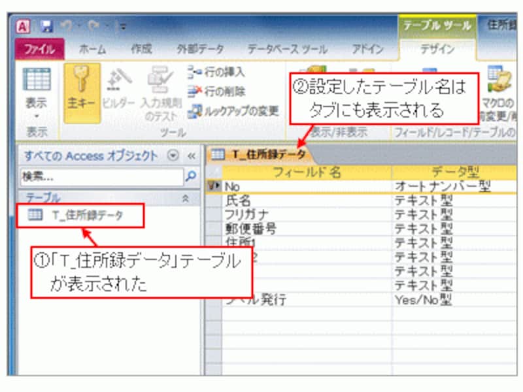Select the 郵便番号 field name cell

coord(307,229)
